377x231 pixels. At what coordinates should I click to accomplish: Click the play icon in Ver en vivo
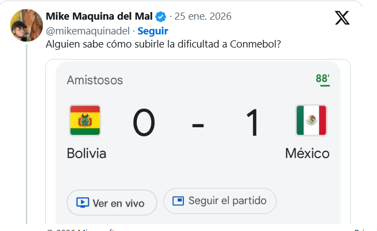pyautogui.click(x=82, y=203)
